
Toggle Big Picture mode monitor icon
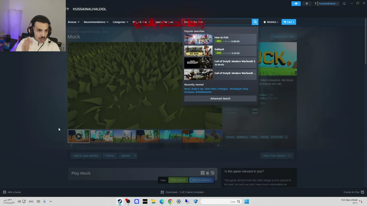pos(344,3)
